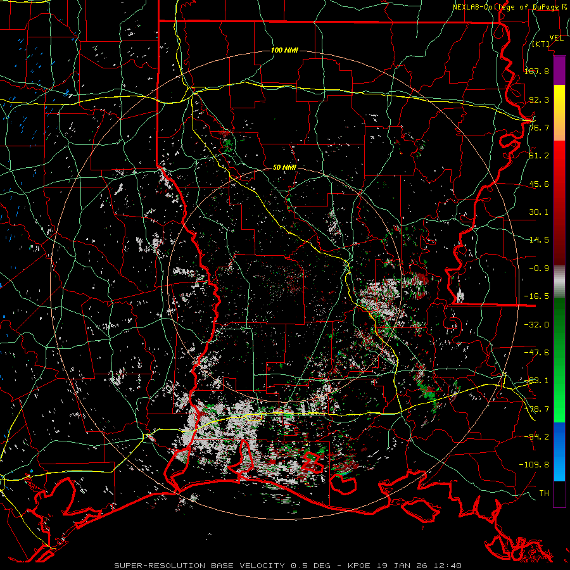Select the -109.8 velocity legend value
This screenshot has height=570, width=570.
534,465
